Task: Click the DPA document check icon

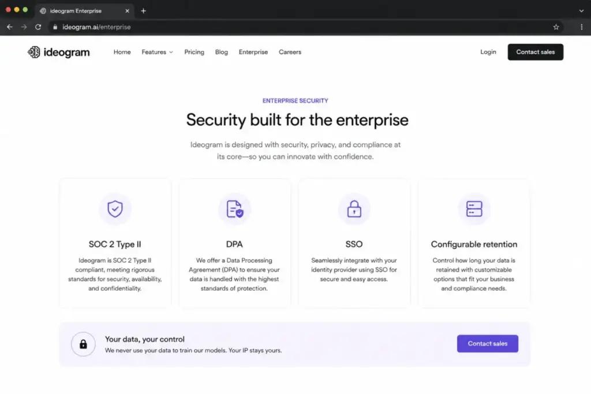Action: click(234, 209)
